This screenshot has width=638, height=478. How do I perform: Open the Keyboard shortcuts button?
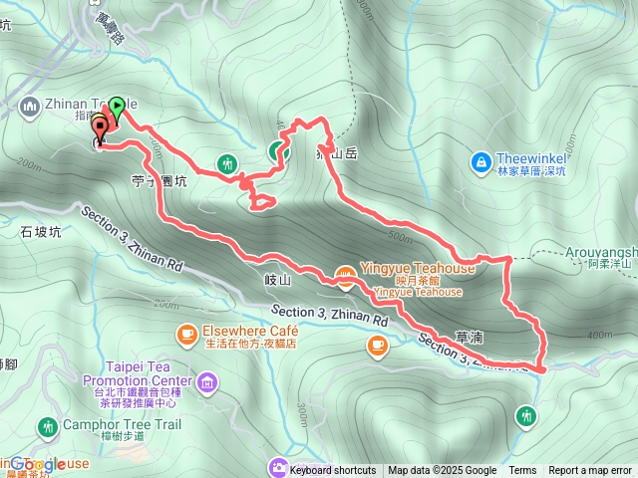click(333, 471)
